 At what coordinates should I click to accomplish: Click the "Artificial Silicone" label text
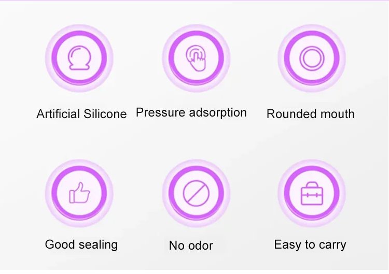tap(81, 114)
